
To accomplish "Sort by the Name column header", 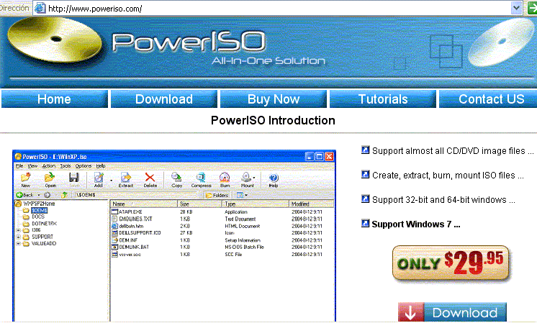I will click(144, 204).
